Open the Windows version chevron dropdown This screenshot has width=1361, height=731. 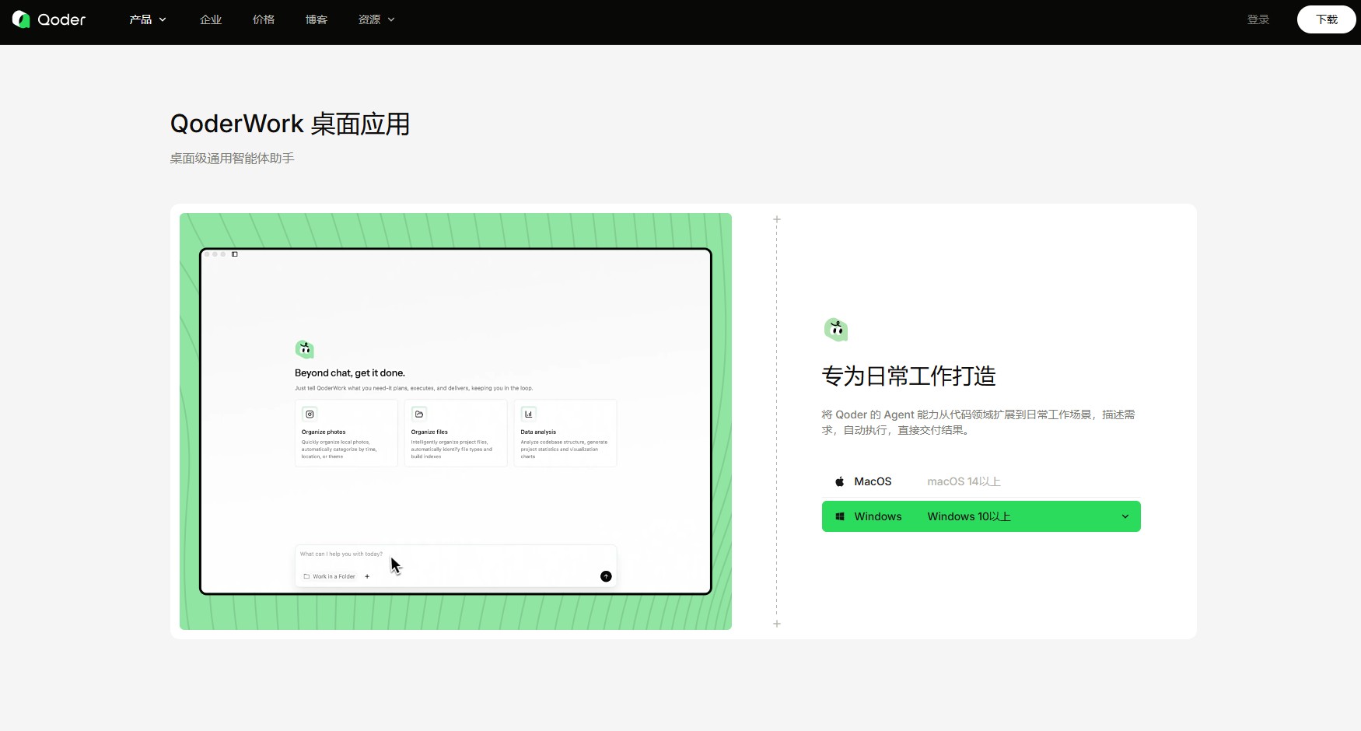tap(1125, 516)
